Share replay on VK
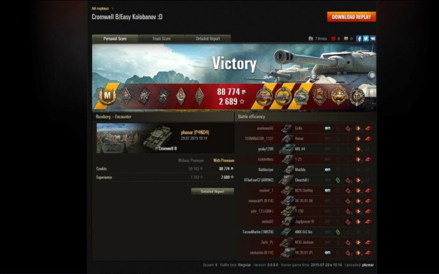Image resolution: width=439 pixels, height=274 pixels. point(373,39)
